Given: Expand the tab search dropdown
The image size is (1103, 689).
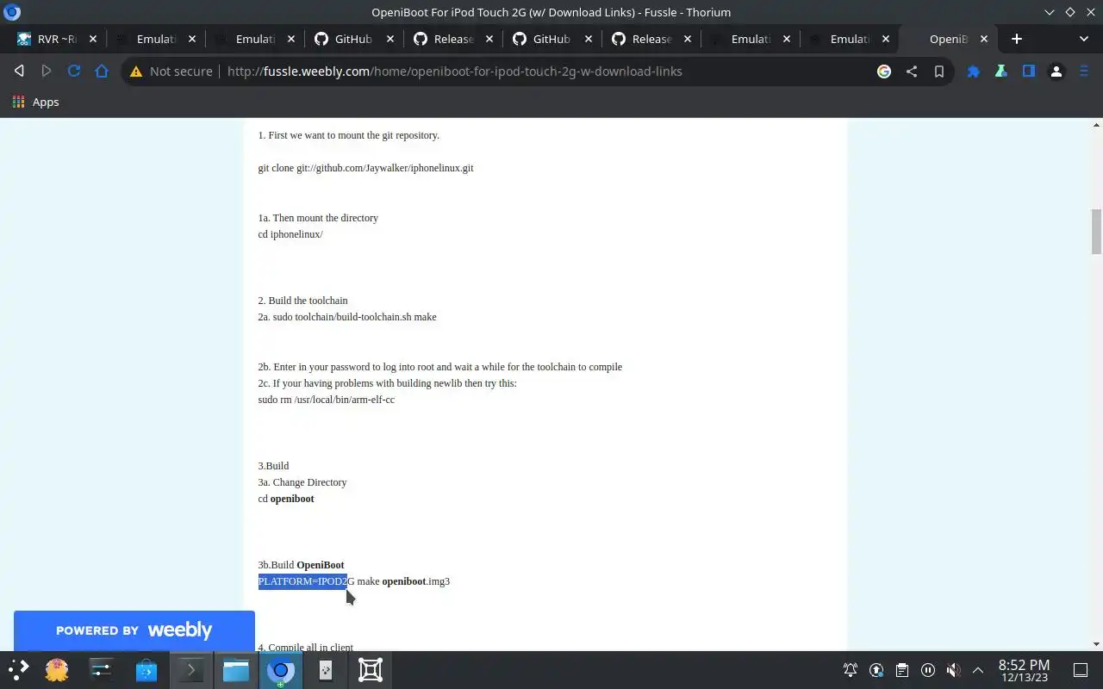Looking at the screenshot, I should pos(1084,39).
